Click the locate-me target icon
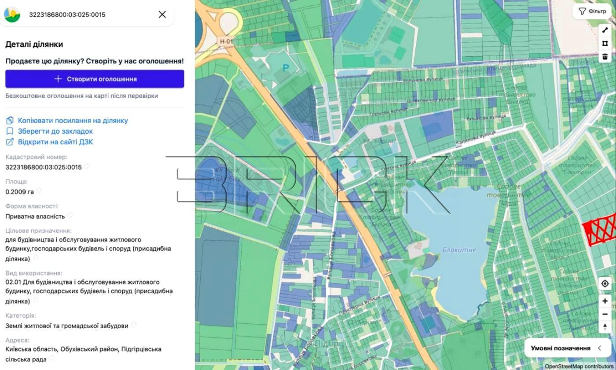616x370 pixels. pos(605,284)
